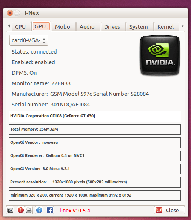This screenshot has width=191, height=220.
Task: Open help with the blue question mark icon
Action: (x=39, y=210)
